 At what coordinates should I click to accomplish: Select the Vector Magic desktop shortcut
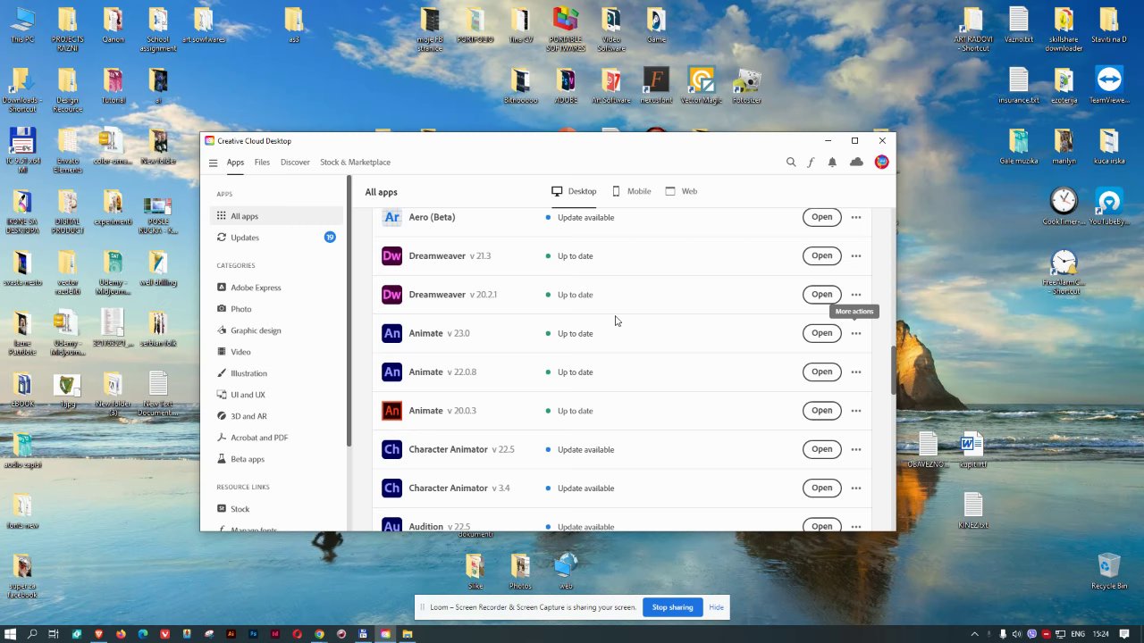pos(701,87)
